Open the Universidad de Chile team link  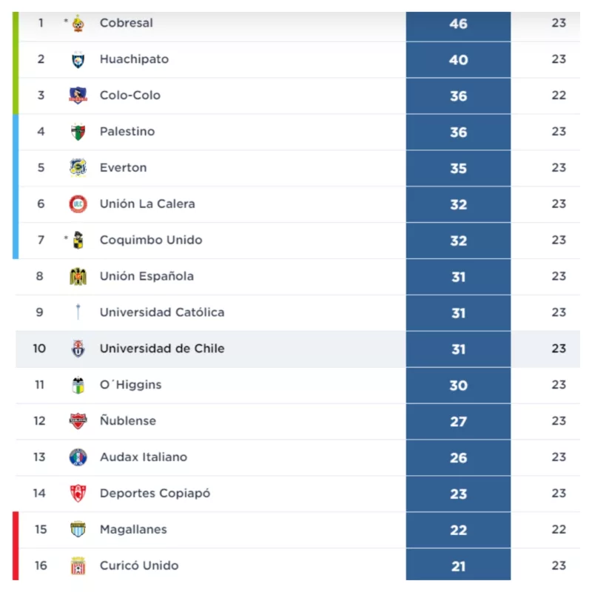pos(162,349)
